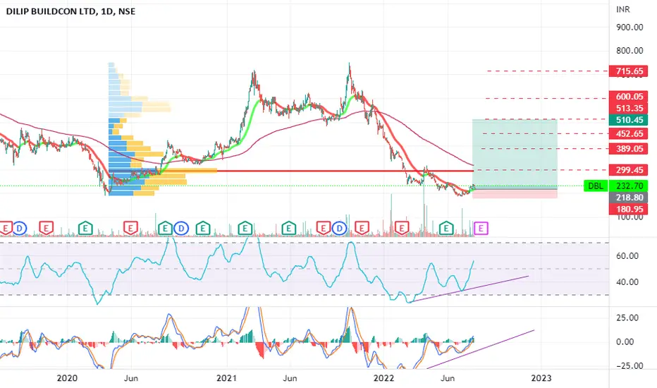Click the green E marker left of the middle D marker
This screenshot has height=388, width=657.
(x=165, y=229)
